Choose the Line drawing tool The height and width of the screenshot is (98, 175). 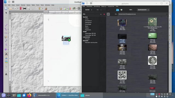click(6, 25)
